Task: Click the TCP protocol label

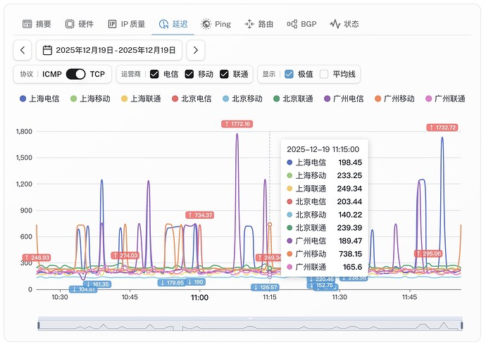Action: (97, 74)
